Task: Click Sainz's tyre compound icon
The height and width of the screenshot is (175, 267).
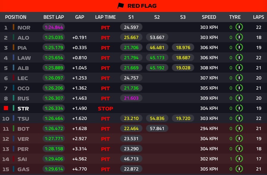Action: (239, 159)
